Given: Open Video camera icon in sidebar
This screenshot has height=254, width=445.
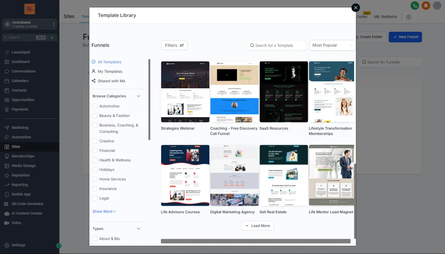Looking at the screenshot, I should (7, 223).
